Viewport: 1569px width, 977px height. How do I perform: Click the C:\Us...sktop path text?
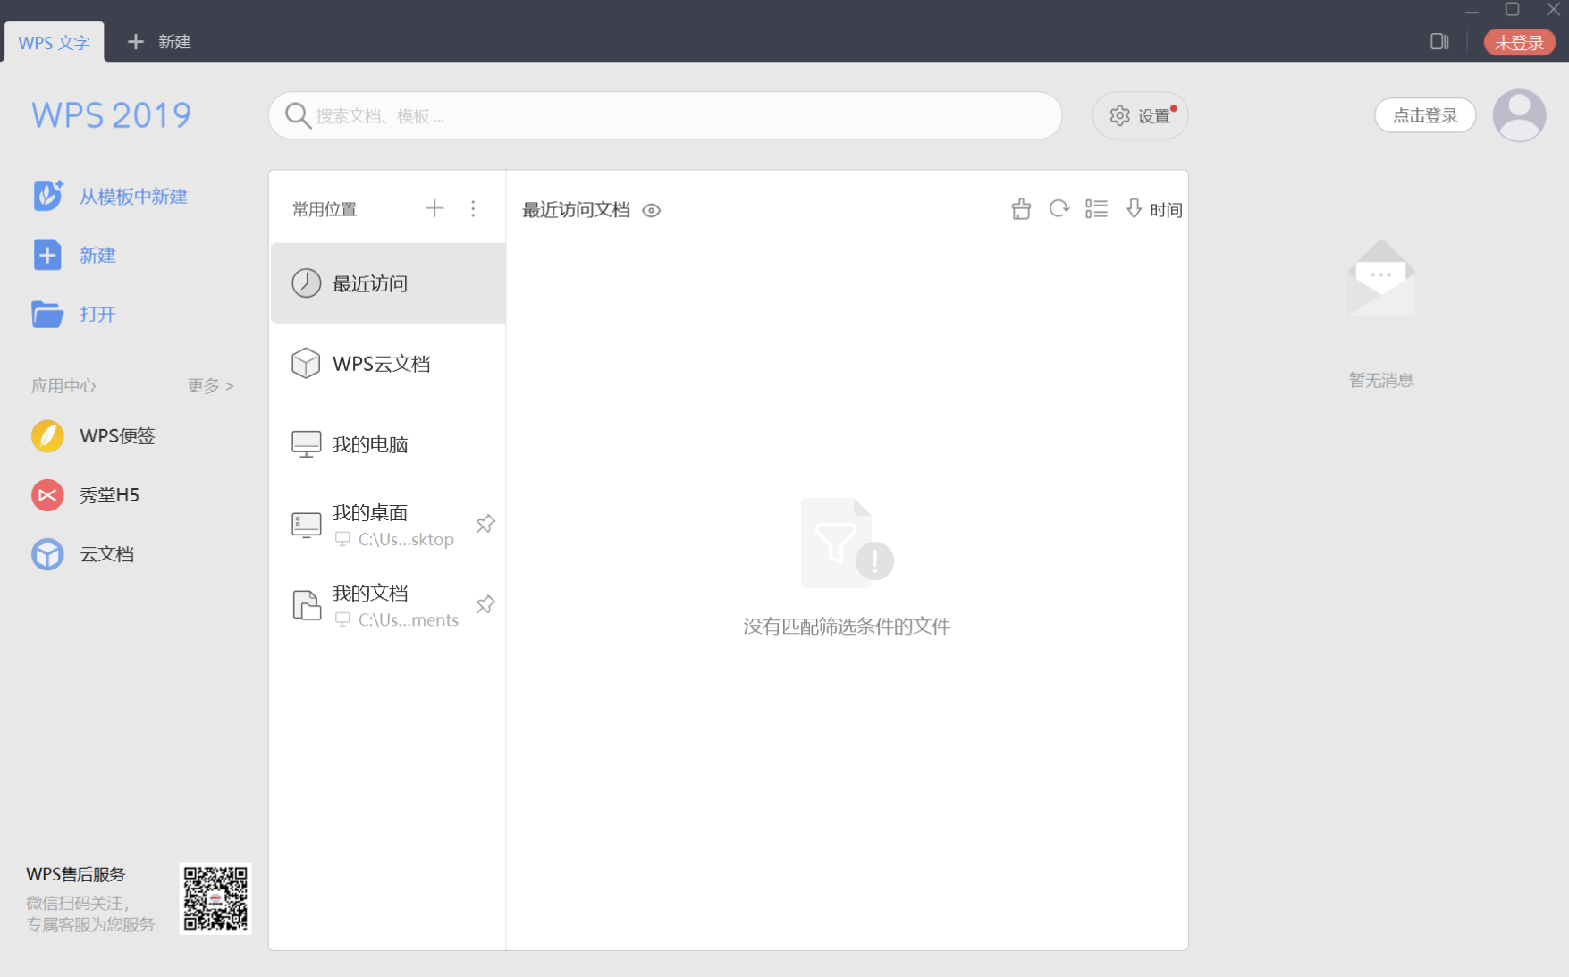tap(406, 539)
